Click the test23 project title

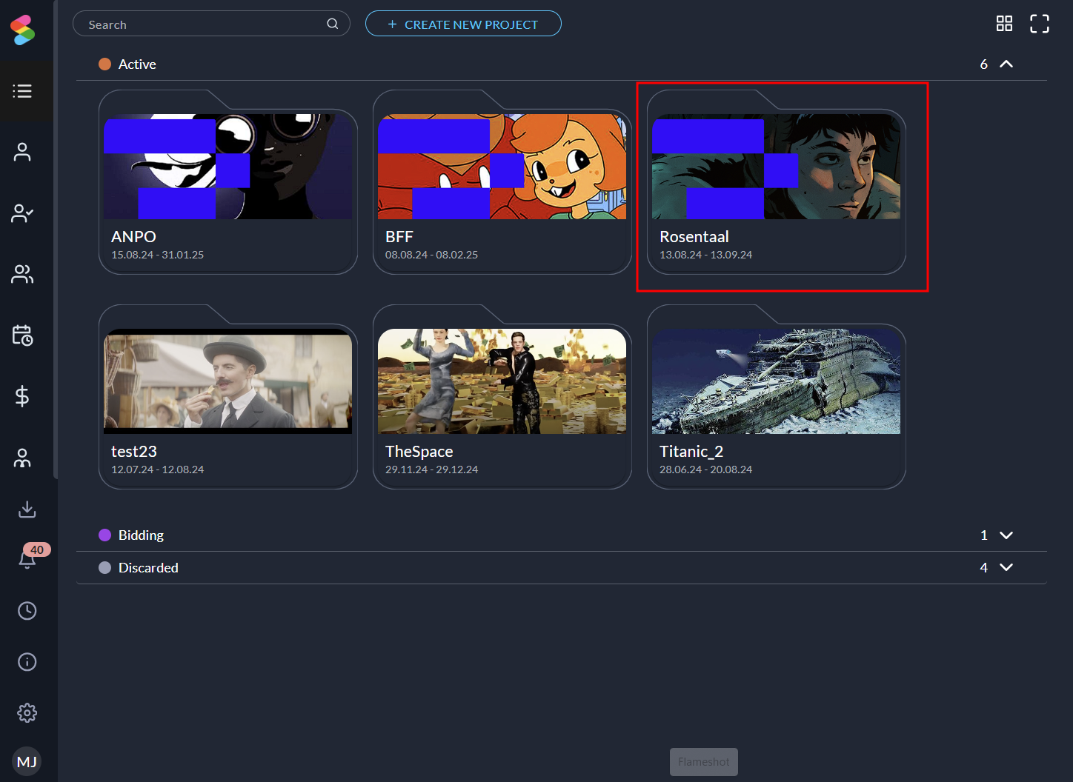[x=134, y=452]
